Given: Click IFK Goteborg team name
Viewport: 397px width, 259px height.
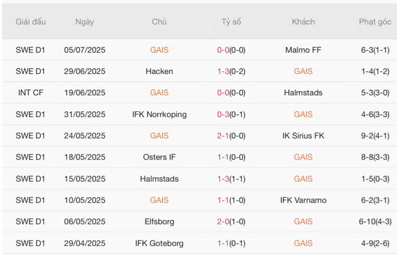Looking at the screenshot, I should pyautogui.click(x=159, y=243).
